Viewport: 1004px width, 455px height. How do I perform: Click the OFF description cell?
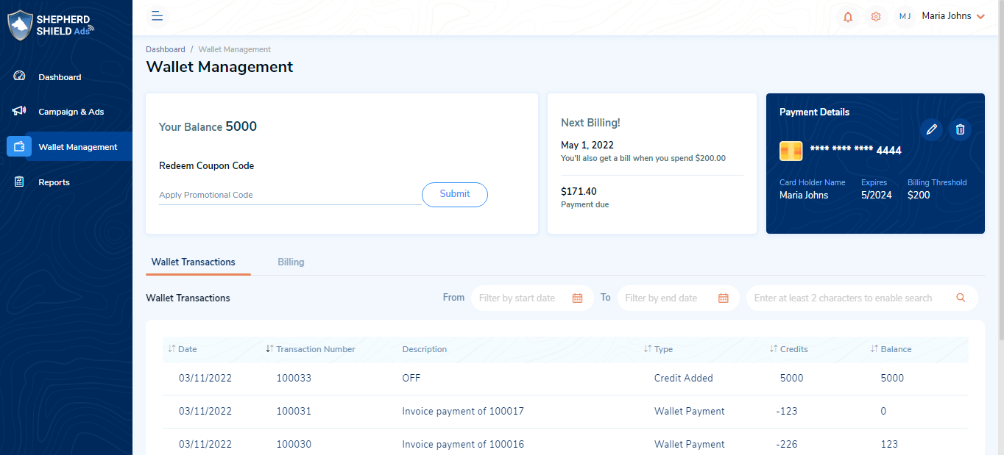(x=411, y=378)
